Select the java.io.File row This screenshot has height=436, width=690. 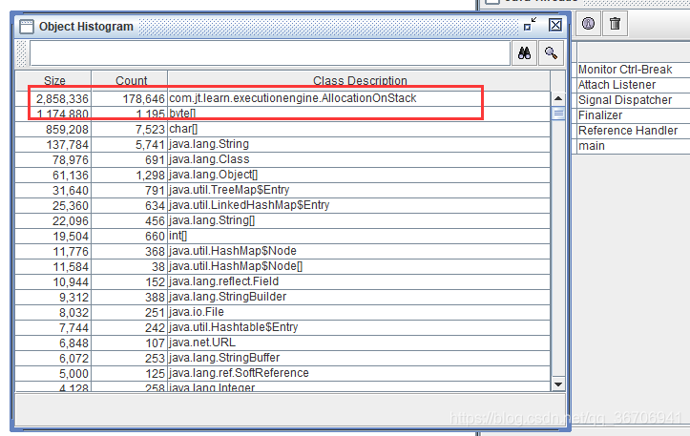pos(282,312)
